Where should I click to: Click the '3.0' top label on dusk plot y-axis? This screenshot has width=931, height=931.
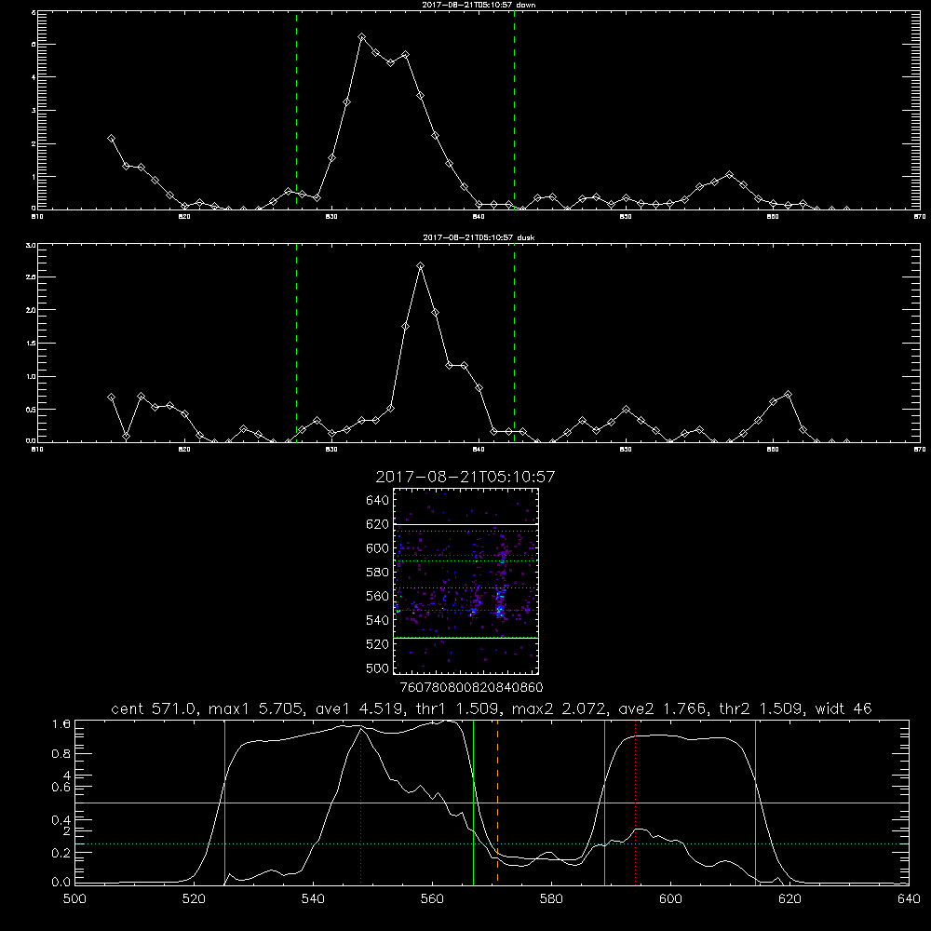pos(31,245)
